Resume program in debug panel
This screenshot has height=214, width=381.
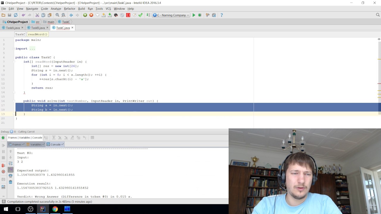tap(3, 145)
